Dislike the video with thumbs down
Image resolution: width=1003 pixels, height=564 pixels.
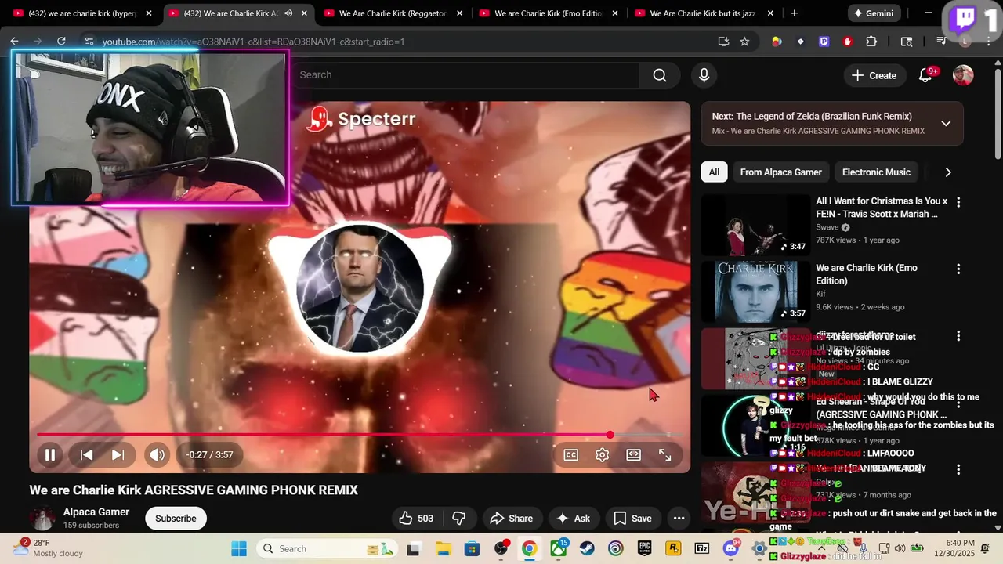point(459,519)
